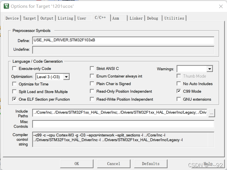This screenshot has width=227, height=170.
Task: Click the Undefine input field
Action: point(123,50)
